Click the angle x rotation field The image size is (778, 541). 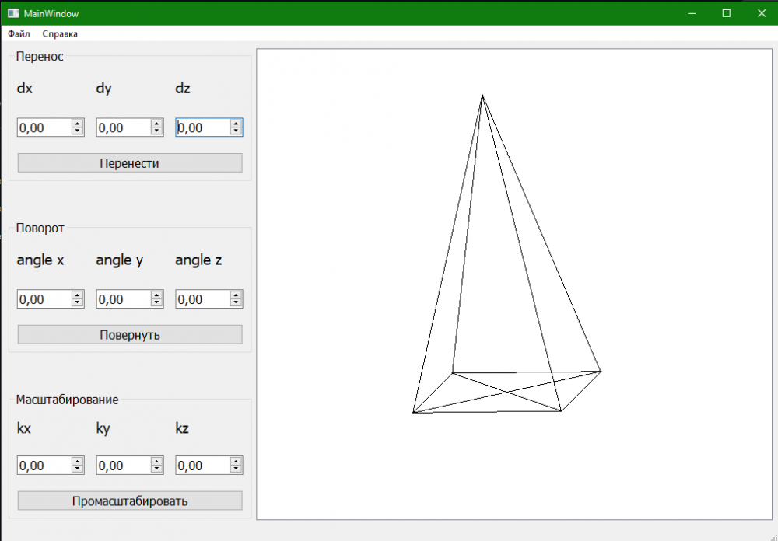44,299
